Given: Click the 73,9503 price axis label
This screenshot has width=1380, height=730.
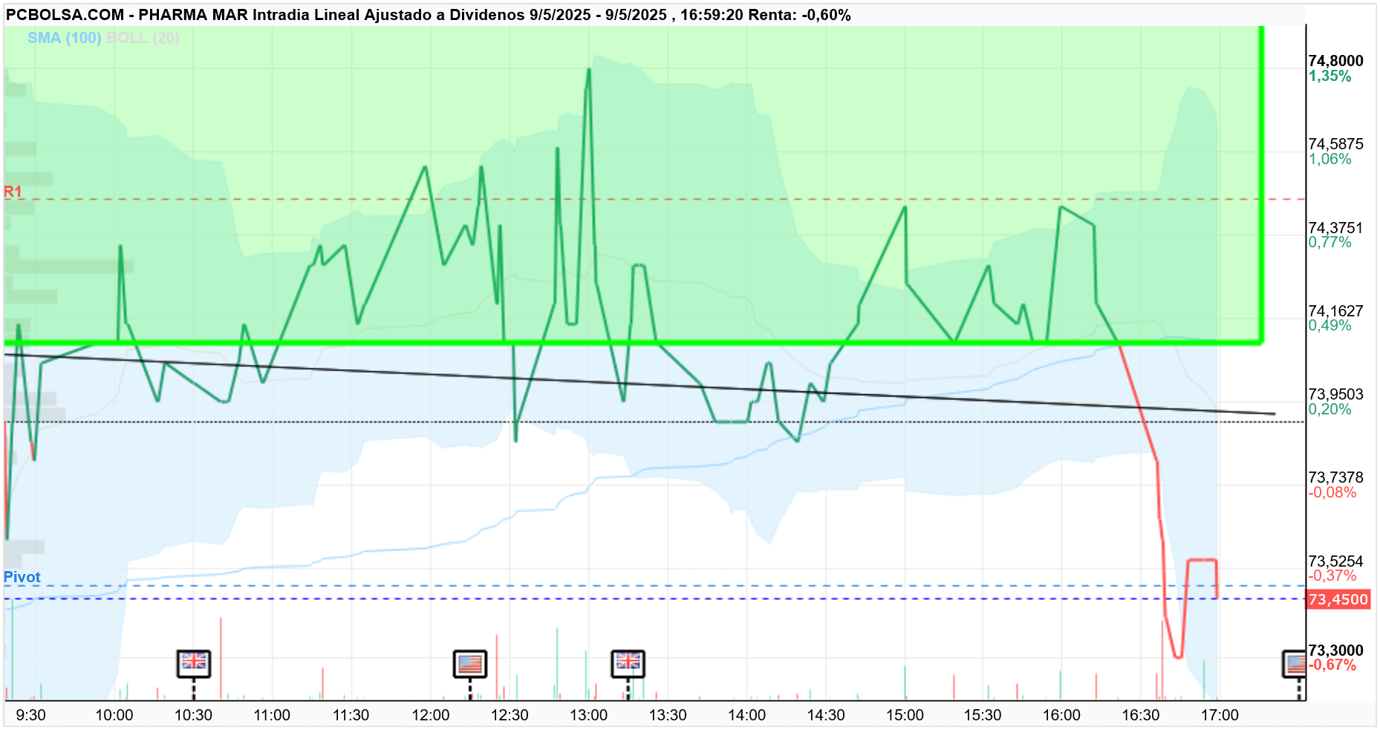Looking at the screenshot, I should point(1335,394).
